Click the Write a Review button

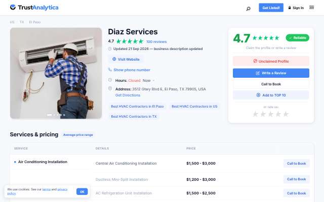271,73
